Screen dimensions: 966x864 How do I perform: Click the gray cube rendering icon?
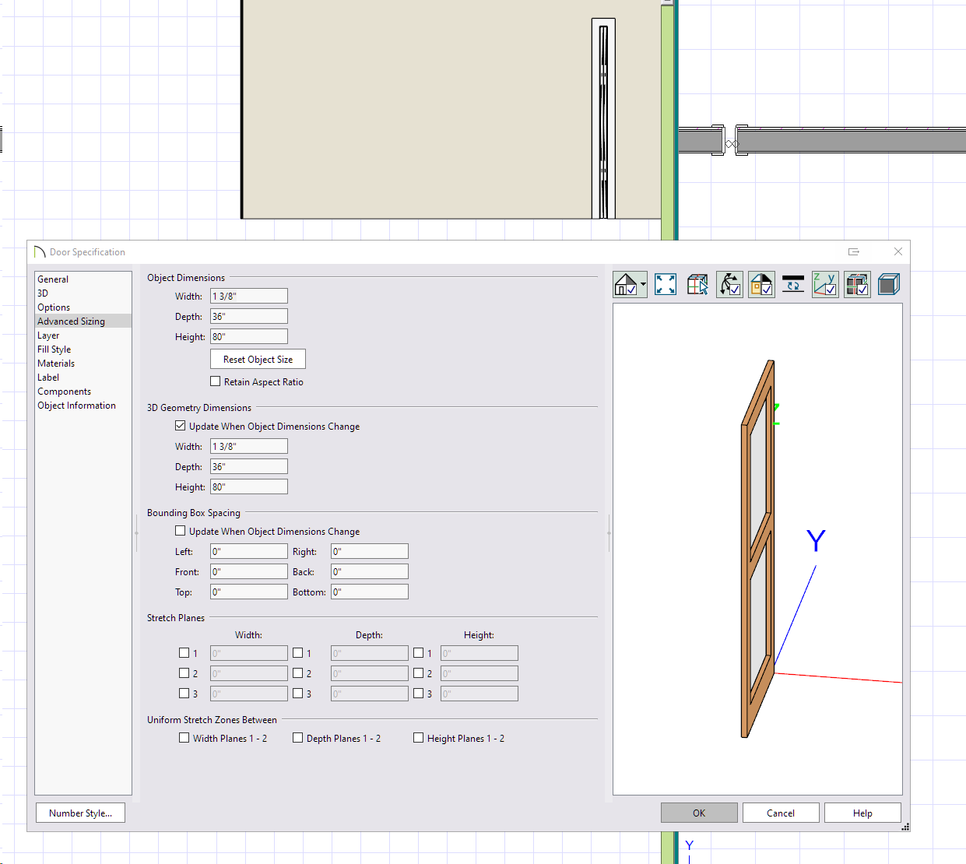point(888,285)
